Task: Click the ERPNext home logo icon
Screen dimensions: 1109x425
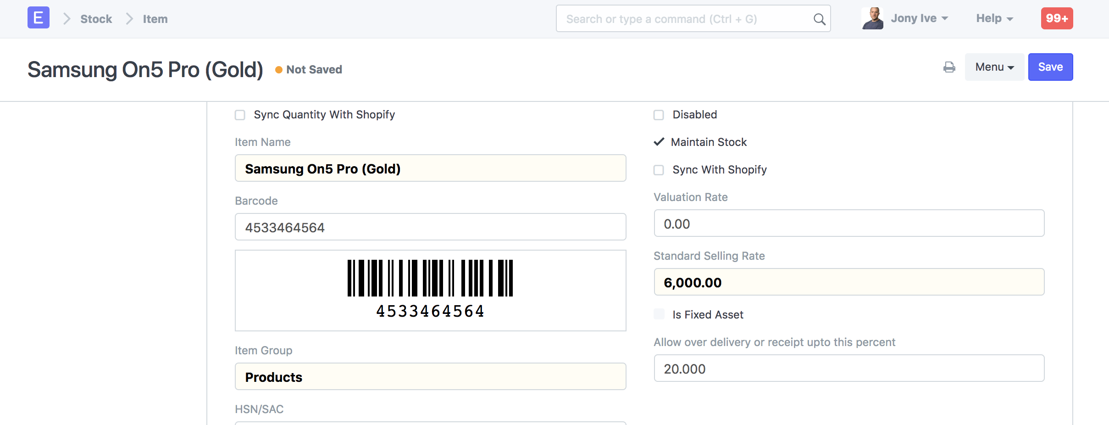Action: click(x=38, y=18)
